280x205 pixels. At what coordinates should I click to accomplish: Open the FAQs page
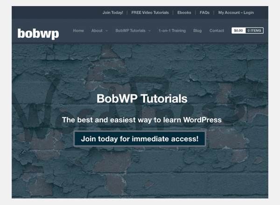(x=204, y=13)
